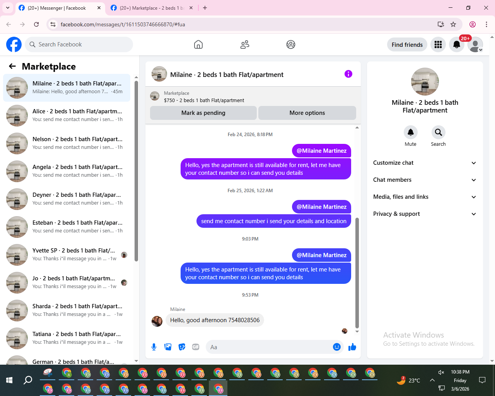Click the browser reload icon
The image size is (495, 396).
tap(36, 24)
